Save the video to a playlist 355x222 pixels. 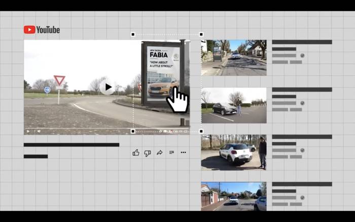[171, 152]
